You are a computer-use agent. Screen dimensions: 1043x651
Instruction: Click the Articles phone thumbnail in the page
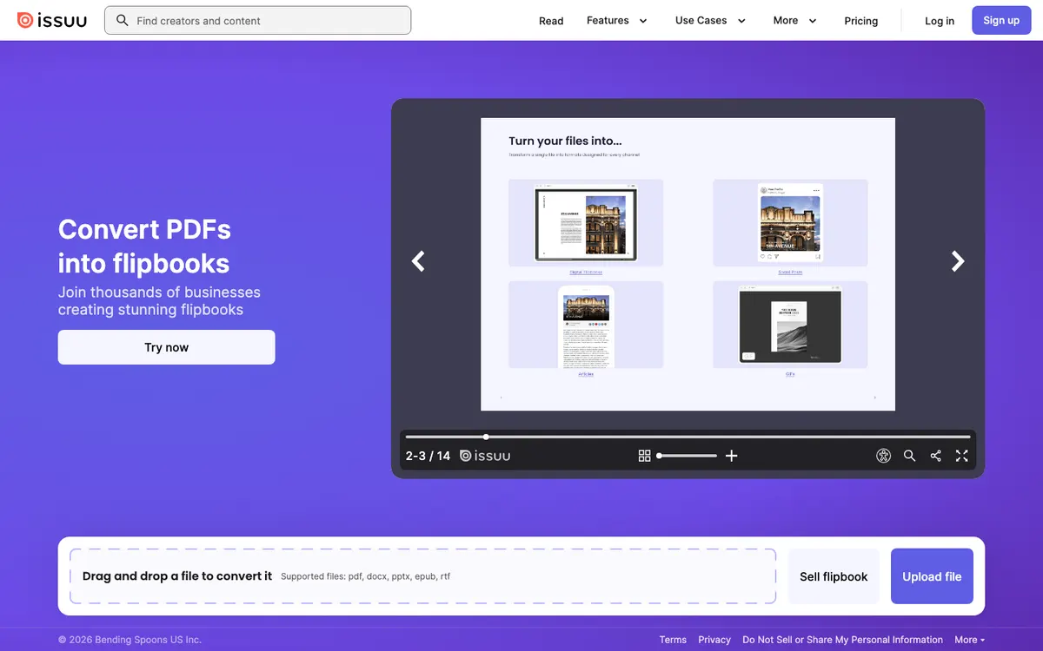(586, 326)
